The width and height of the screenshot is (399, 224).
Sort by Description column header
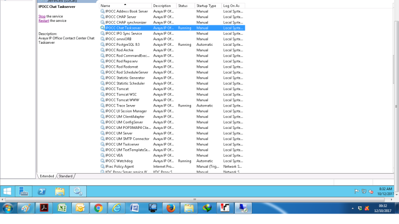click(164, 5)
